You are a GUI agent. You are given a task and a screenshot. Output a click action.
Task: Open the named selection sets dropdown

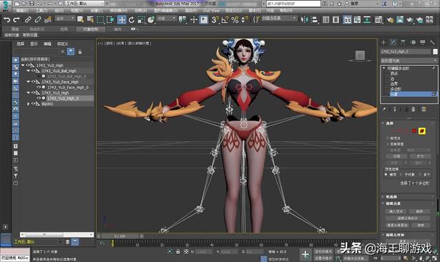(279, 19)
